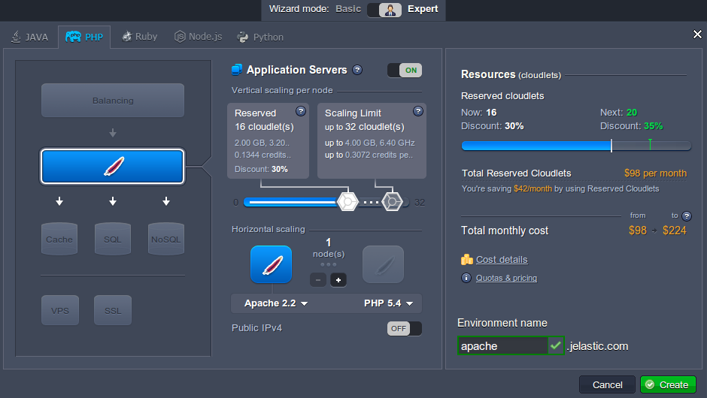Click the Python snake icon
Image resolution: width=707 pixels, height=398 pixels.
(243, 37)
